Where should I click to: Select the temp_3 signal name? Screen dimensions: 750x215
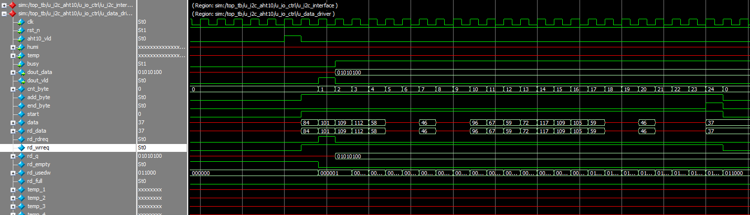pos(36,206)
